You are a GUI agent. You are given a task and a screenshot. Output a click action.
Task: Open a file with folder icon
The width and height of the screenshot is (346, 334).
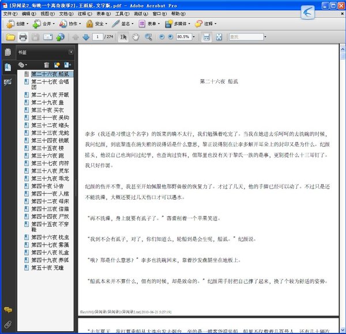10,37
